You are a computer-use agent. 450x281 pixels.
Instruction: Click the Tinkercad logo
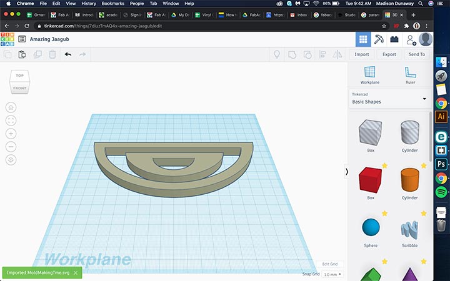(7, 39)
